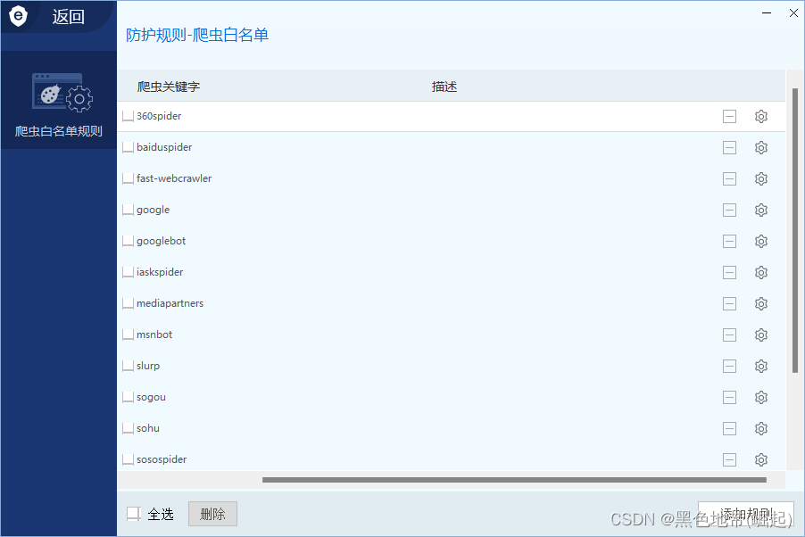805x537 pixels.
Task: Open settings gear for baiduspider row
Action: (761, 148)
